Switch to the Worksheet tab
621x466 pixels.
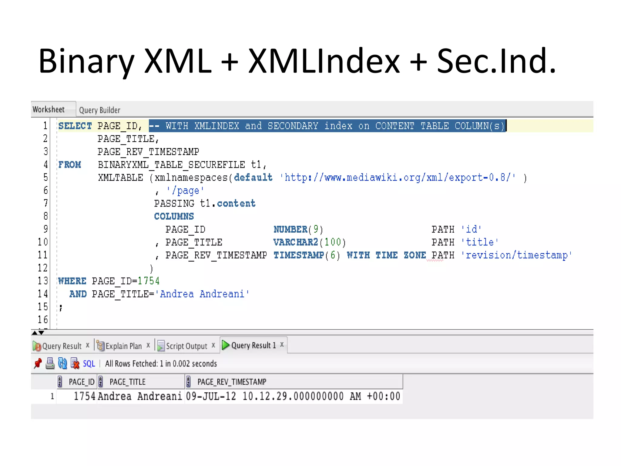coord(49,109)
